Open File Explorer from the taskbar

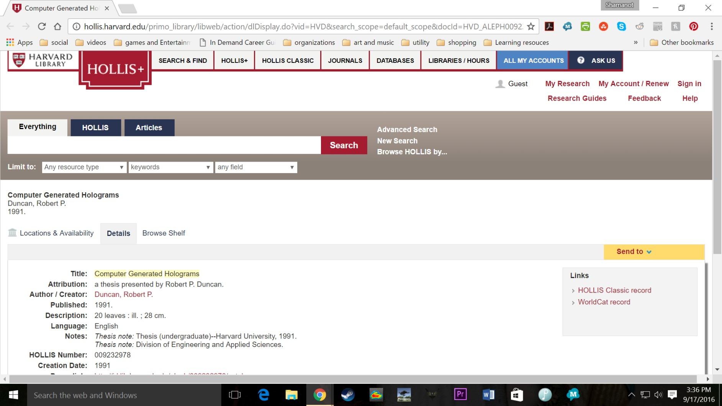pos(291,395)
